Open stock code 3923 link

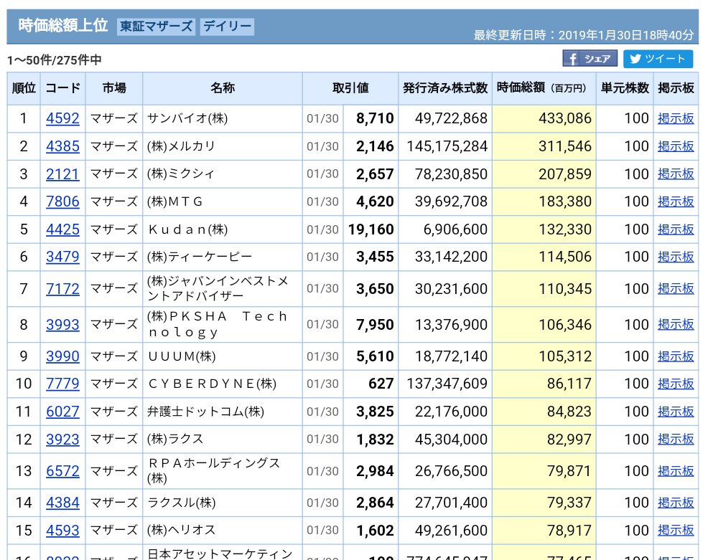click(62, 440)
